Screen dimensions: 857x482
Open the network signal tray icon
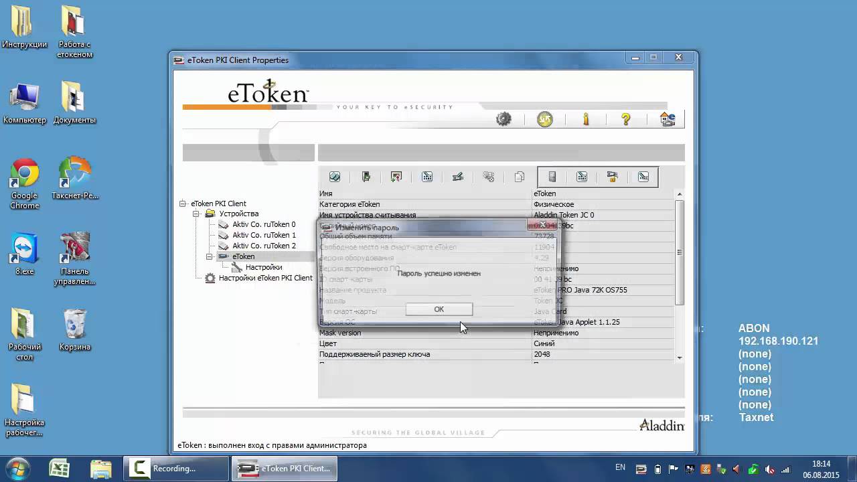click(x=785, y=469)
